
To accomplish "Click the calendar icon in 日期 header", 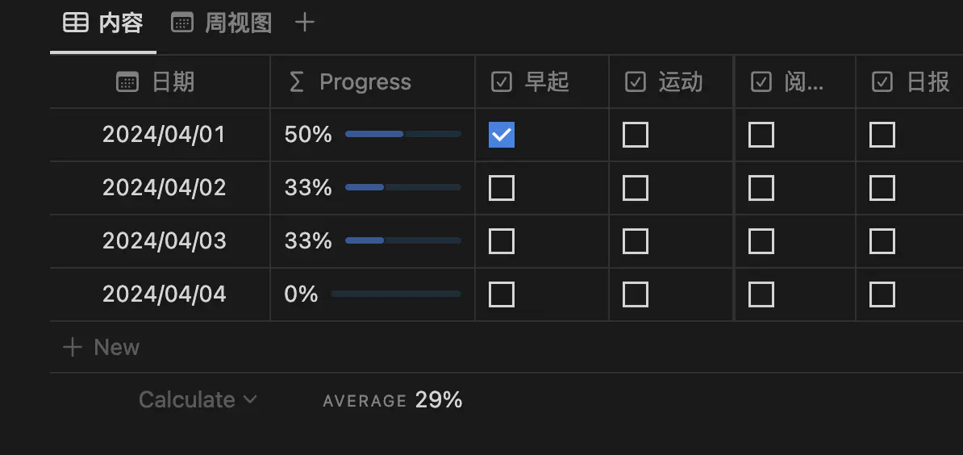I will point(127,81).
